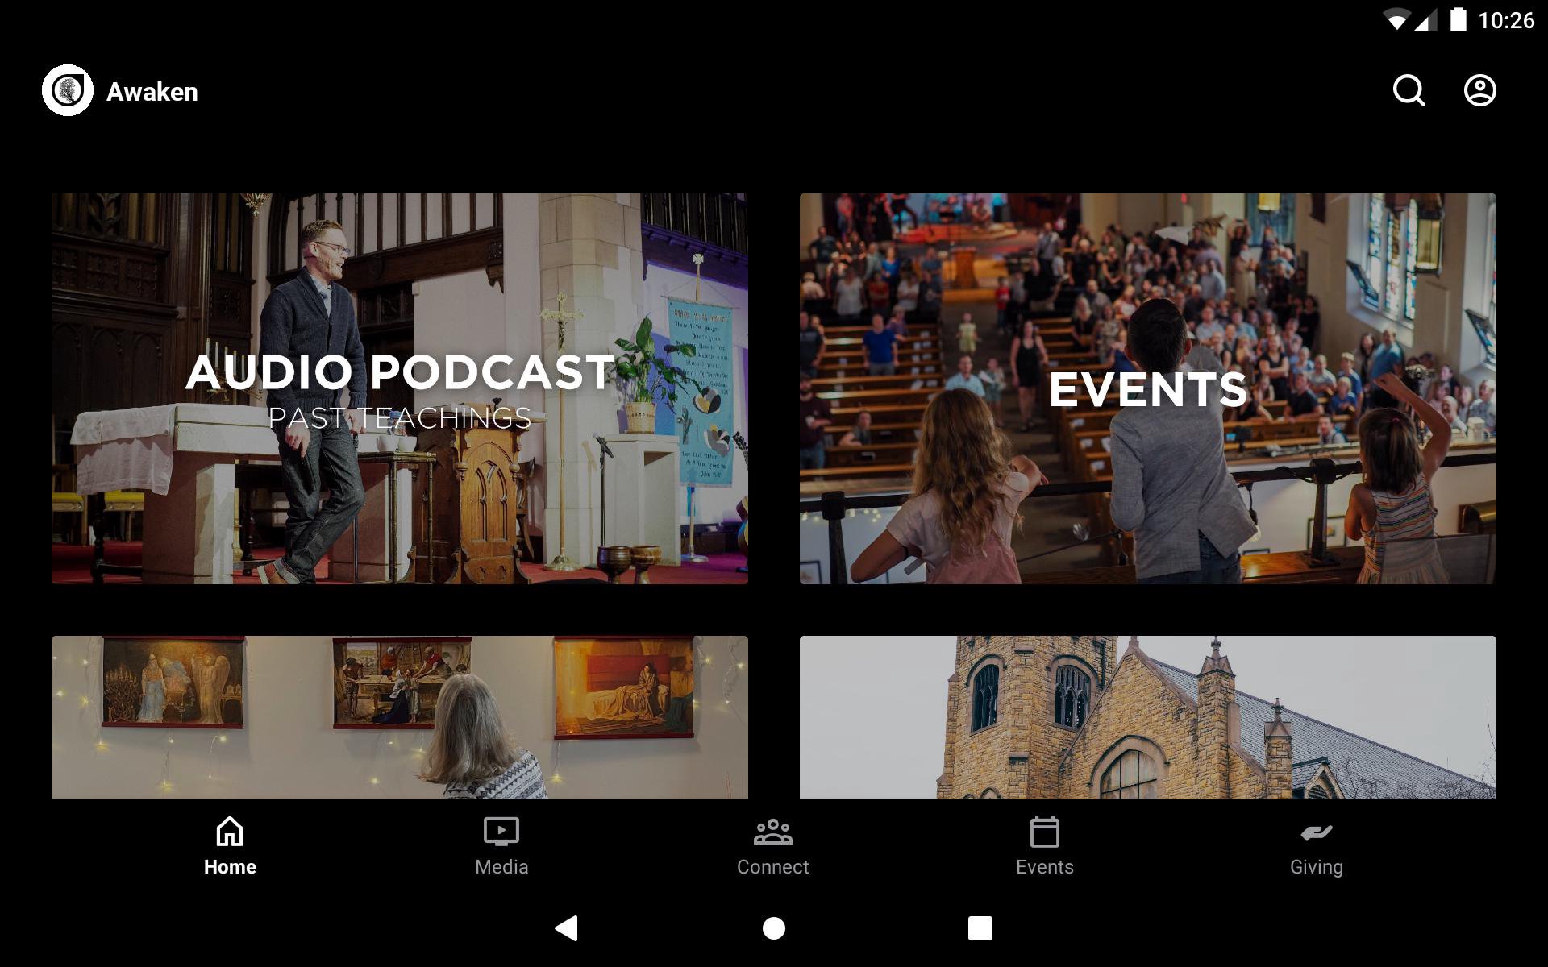Open the stone church building tile
Screen dimensions: 1548x967
click(x=1147, y=717)
